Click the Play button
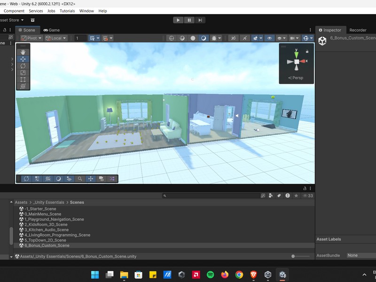Screen dimensions: 376x282 (178, 20)
